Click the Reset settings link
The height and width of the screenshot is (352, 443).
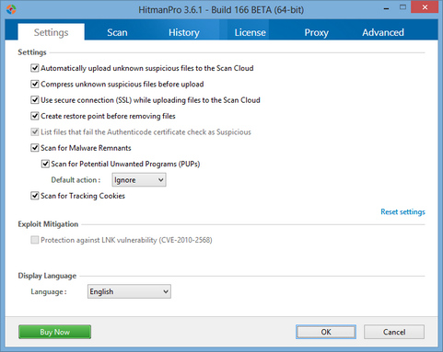click(402, 211)
